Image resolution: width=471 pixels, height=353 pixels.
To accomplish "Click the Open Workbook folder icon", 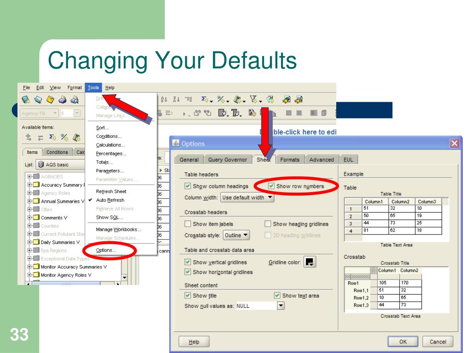I will (x=38, y=99).
